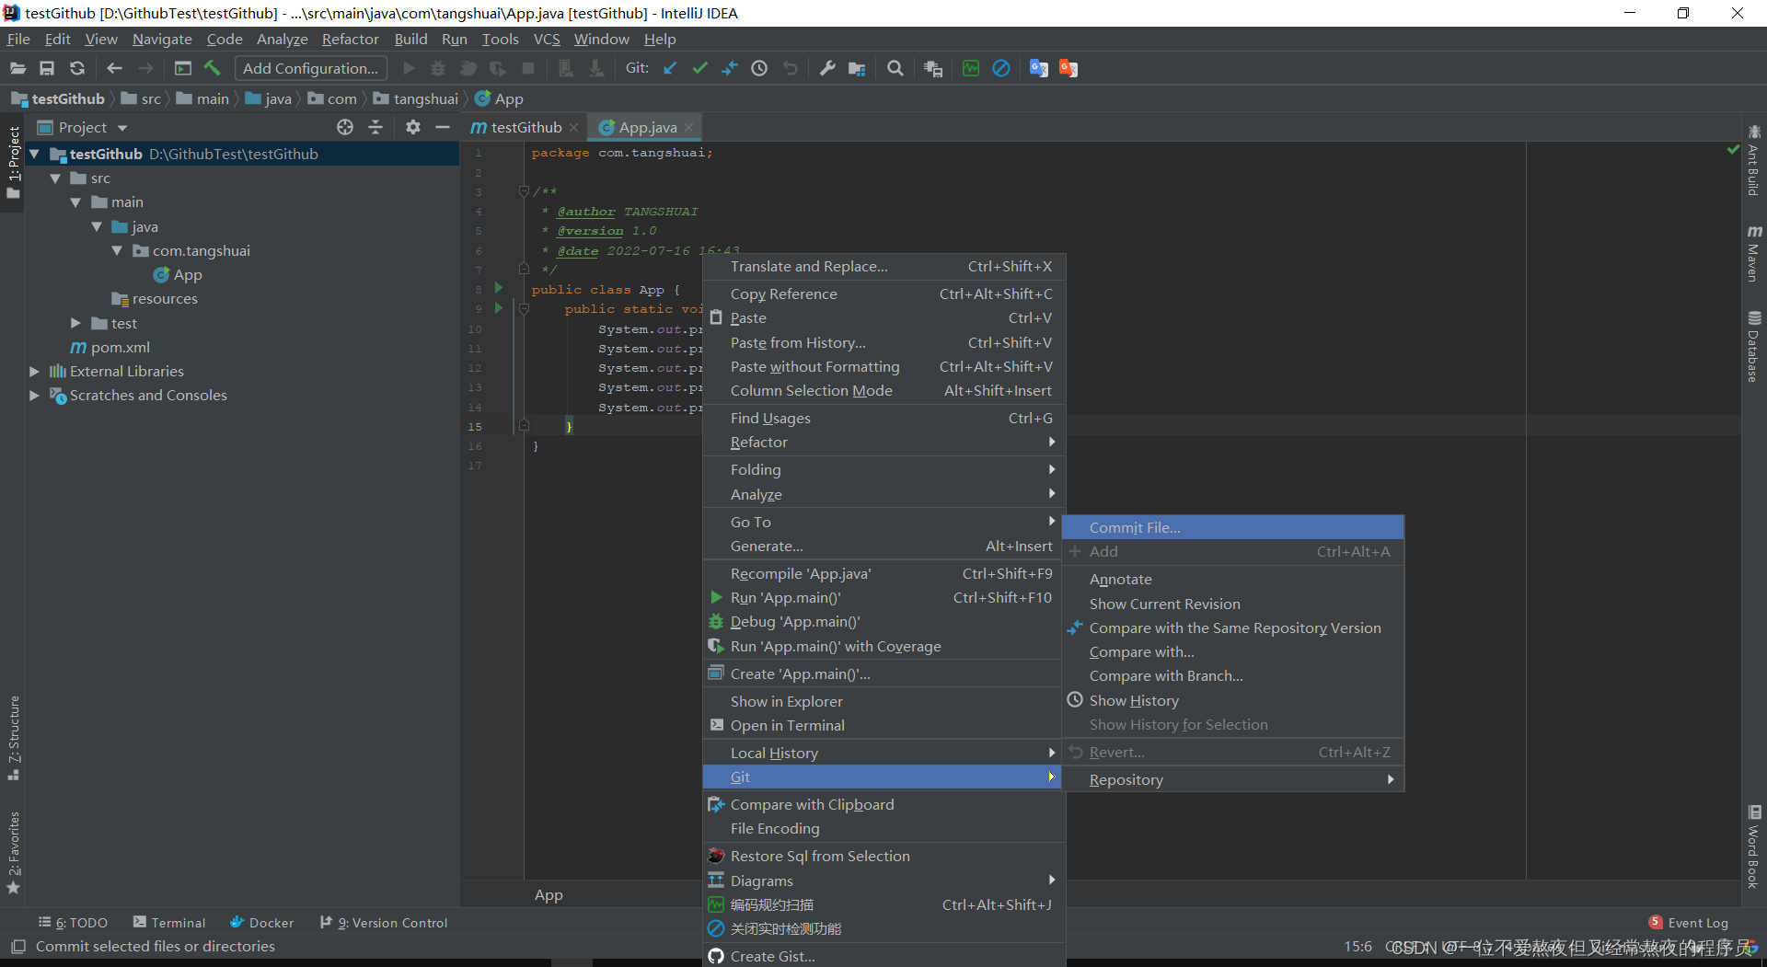Collapse the src folder node
1767x967 pixels.
point(55,178)
